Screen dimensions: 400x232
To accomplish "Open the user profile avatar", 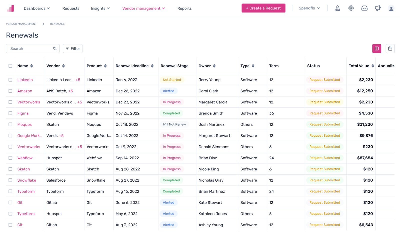I will tap(391, 8).
